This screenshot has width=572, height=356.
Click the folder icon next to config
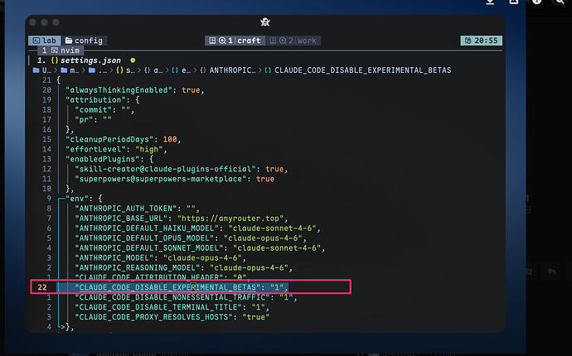point(69,41)
